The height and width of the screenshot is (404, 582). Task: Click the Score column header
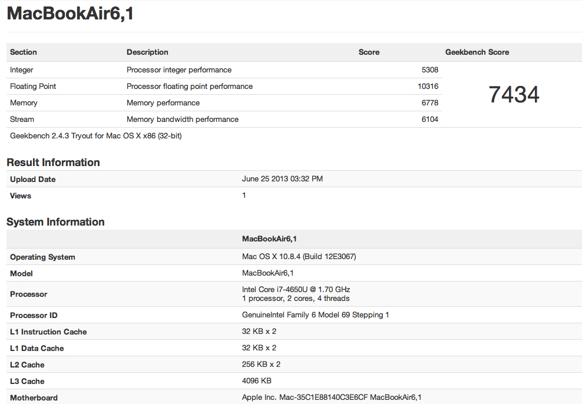coord(369,52)
